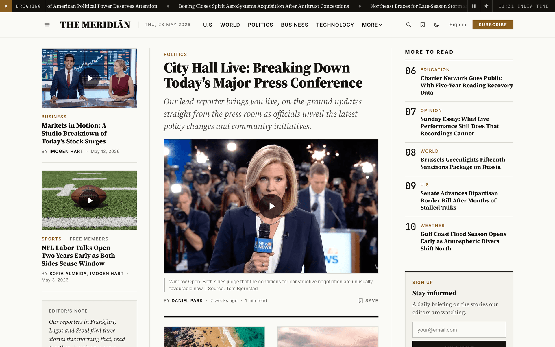Click the search magnifier icon
This screenshot has height=347, width=555.
coord(409,25)
